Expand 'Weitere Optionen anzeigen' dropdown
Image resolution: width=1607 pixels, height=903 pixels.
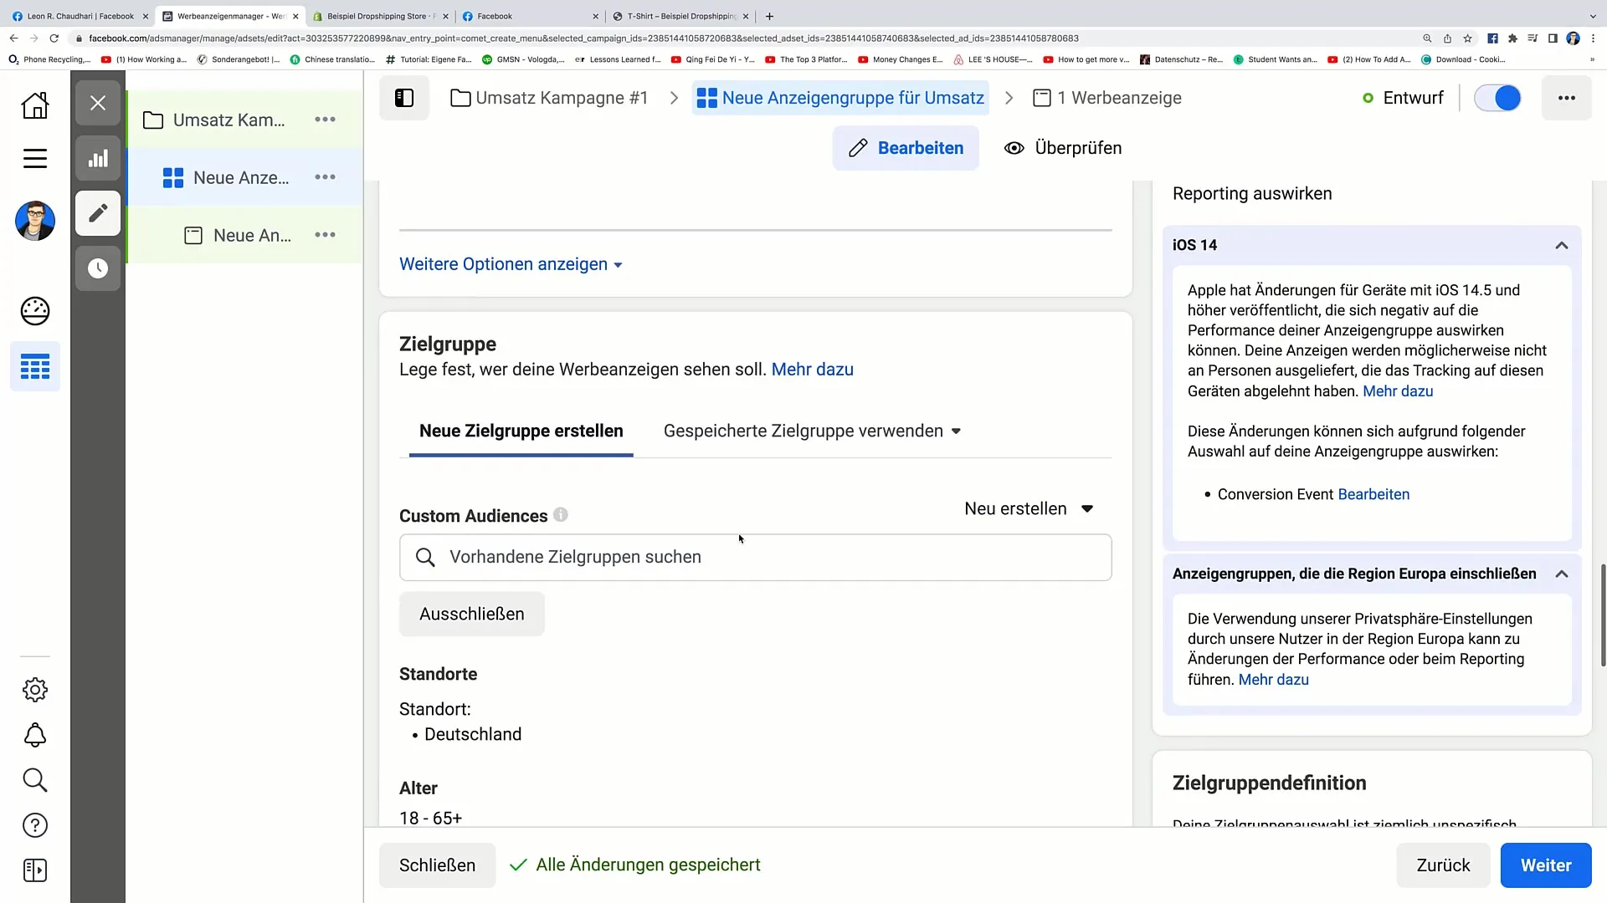coord(511,263)
